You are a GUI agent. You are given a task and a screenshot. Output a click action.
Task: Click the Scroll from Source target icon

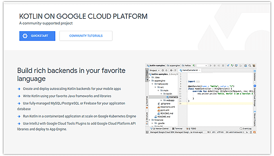pos(163,70)
